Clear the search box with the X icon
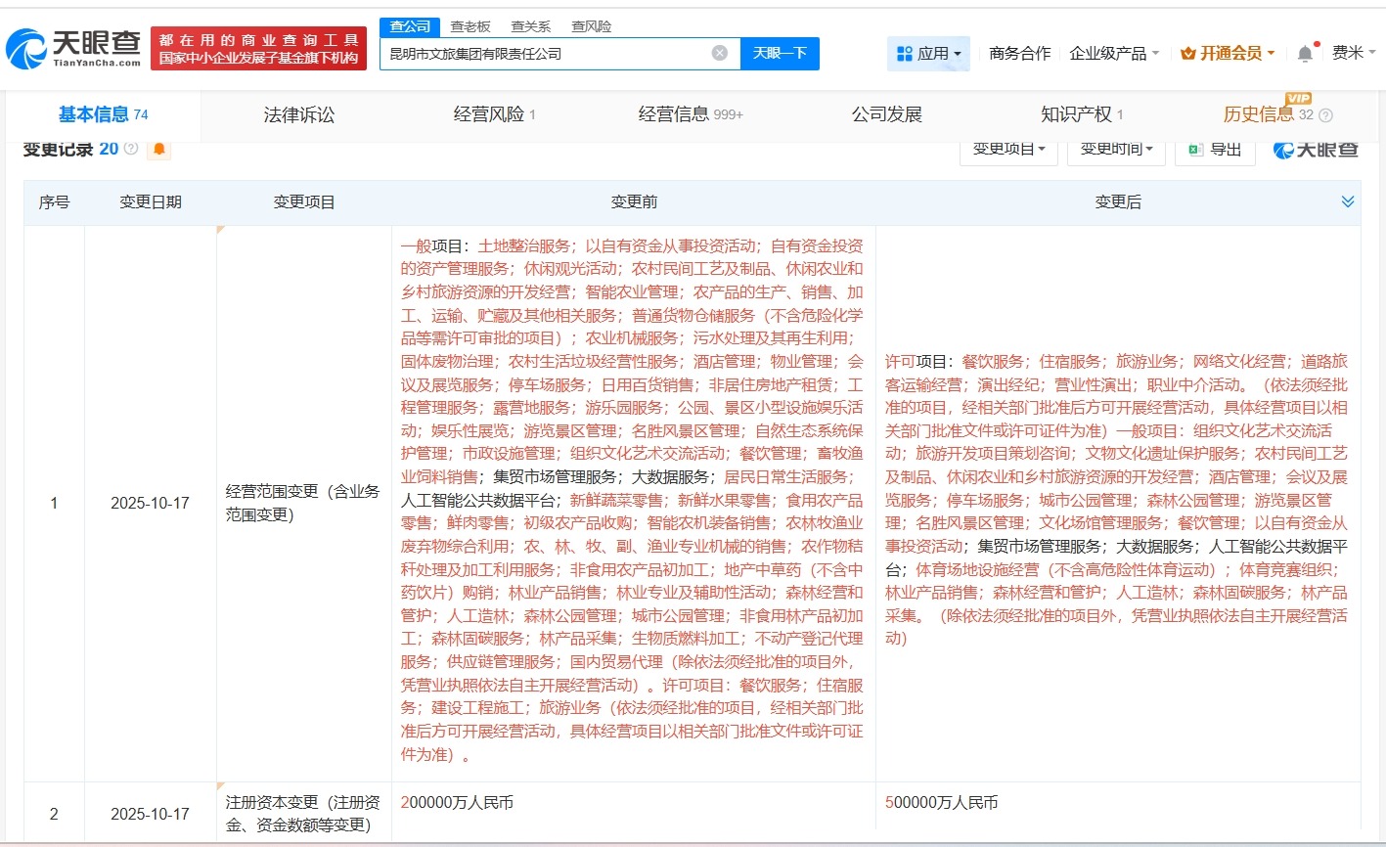The height and width of the screenshot is (847, 1386). pyautogui.click(x=719, y=54)
